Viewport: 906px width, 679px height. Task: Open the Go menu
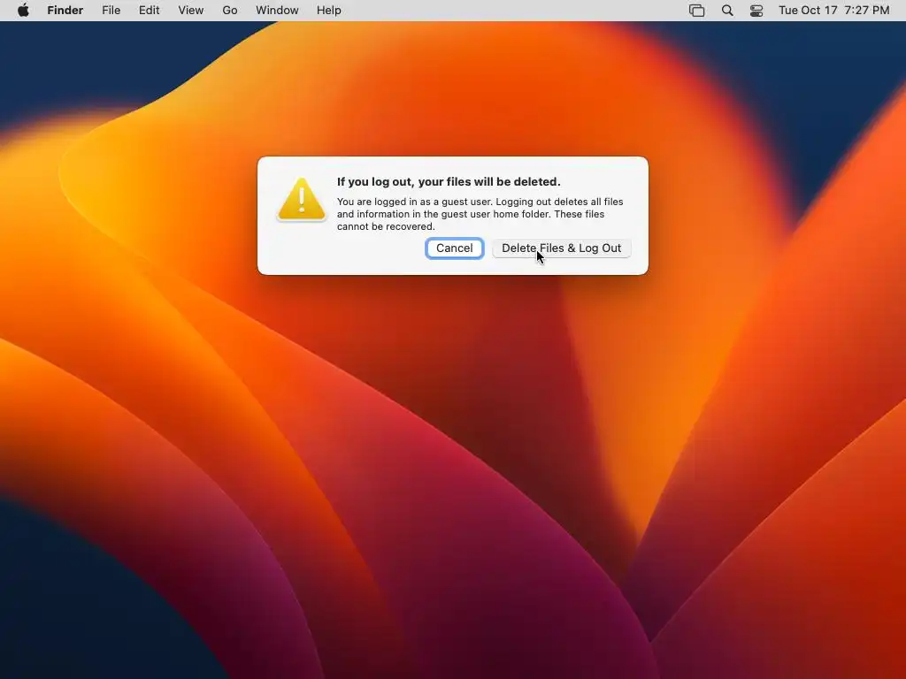coord(230,11)
